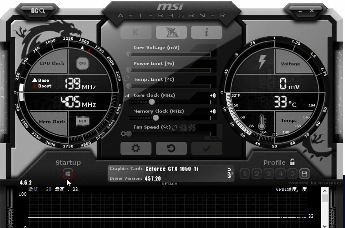Click the DETACH monitor label
This screenshot has height=228, width=345.
point(170,184)
